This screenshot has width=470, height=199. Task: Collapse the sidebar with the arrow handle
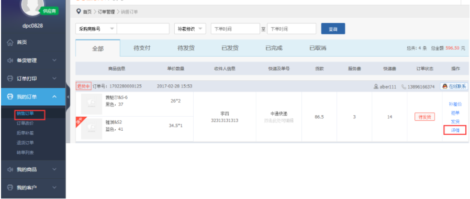click(x=68, y=97)
